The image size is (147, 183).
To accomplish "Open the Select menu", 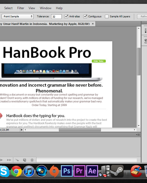I will coord(8,8).
